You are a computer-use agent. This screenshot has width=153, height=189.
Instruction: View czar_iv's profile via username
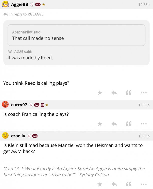click(18, 136)
